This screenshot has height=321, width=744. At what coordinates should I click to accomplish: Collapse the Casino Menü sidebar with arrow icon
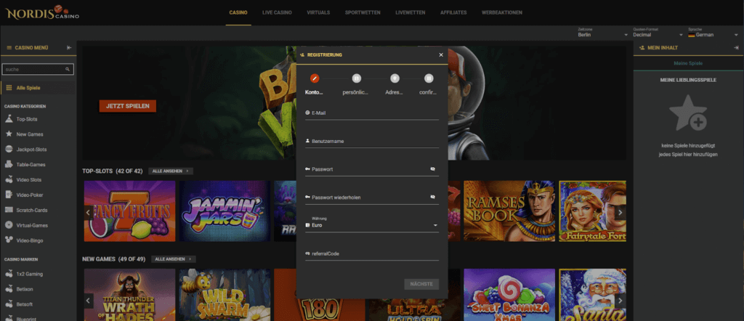pyautogui.click(x=69, y=47)
